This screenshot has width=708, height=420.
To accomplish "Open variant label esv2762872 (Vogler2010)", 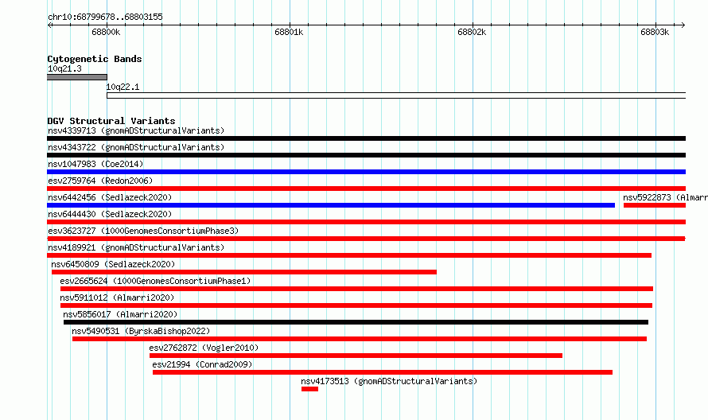I will click(x=204, y=348).
